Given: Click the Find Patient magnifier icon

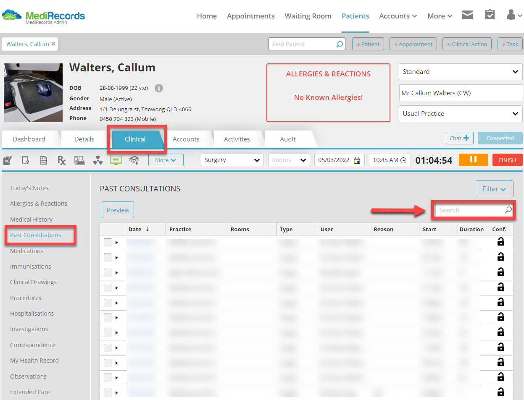Looking at the screenshot, I should pyautogui.click(x=340, y=44).
